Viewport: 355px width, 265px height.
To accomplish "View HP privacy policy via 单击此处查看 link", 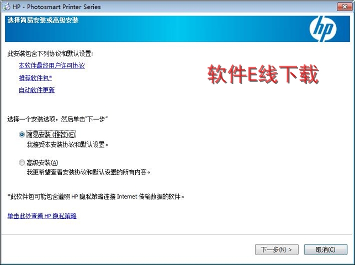I will 42,216.
